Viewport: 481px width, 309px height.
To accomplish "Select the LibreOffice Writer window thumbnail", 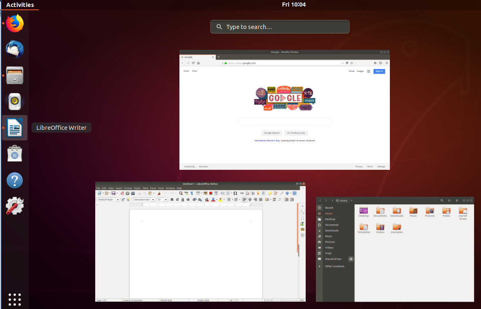I will [200, 242].
